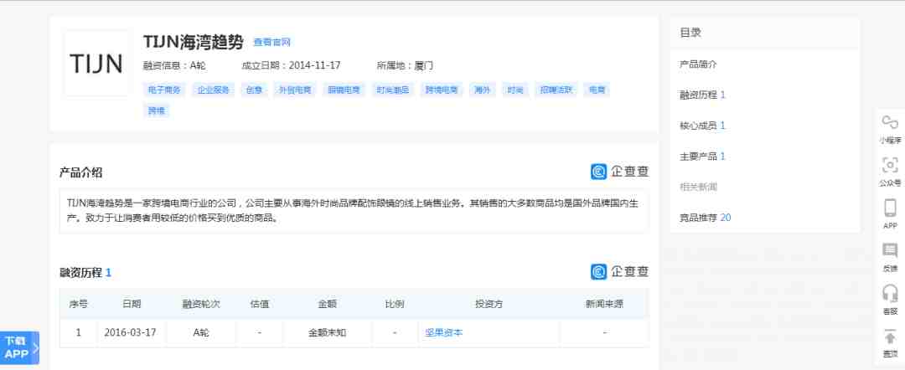Screen dimensions: 905x370
Task: Open the 查看官网 website link
Action: click(x=271, y=43)
